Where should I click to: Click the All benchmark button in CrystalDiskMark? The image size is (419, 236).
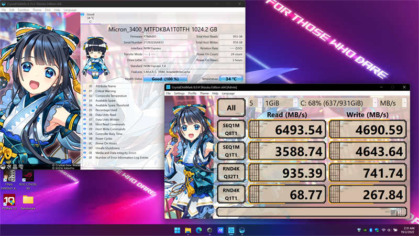pos(231,108)
